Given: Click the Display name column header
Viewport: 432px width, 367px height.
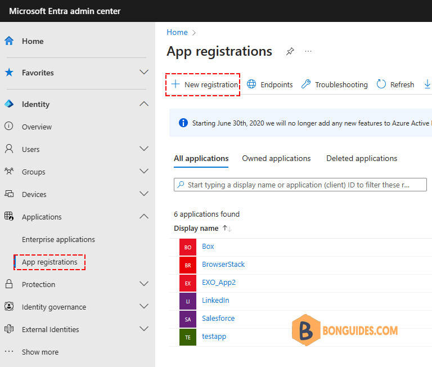Looking at the screenshot, I should coord(196,229).
